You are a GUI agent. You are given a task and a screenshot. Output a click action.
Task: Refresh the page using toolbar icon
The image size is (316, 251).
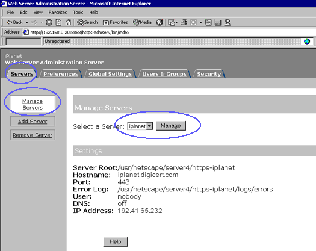(58, 22)
